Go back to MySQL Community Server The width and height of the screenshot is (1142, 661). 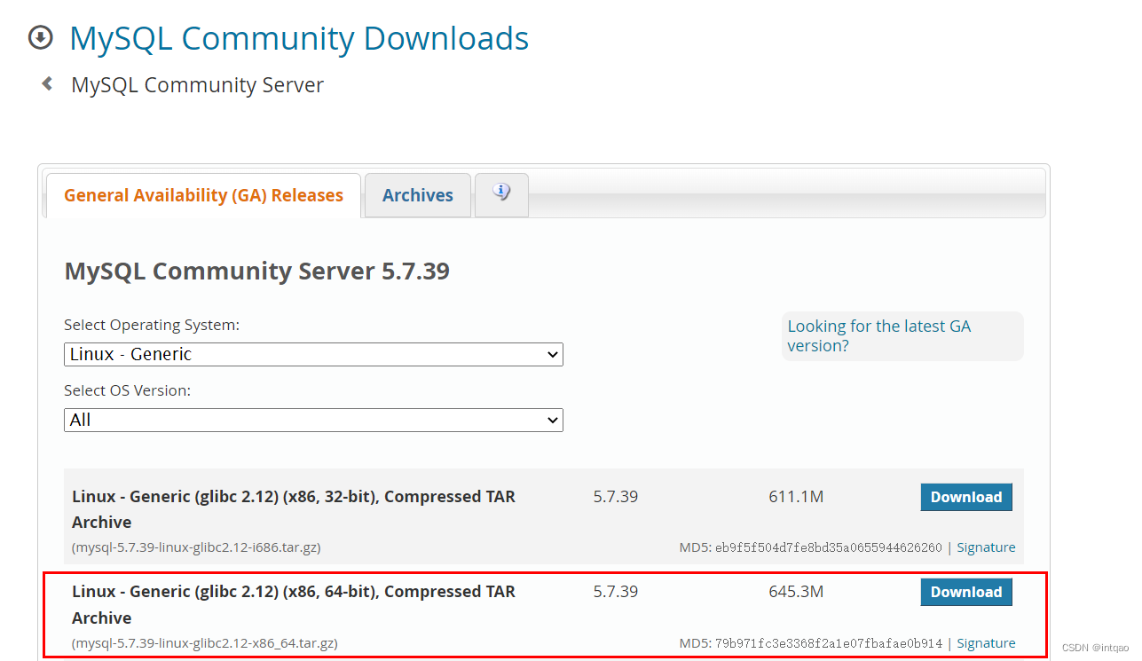[x=197, y=85]
